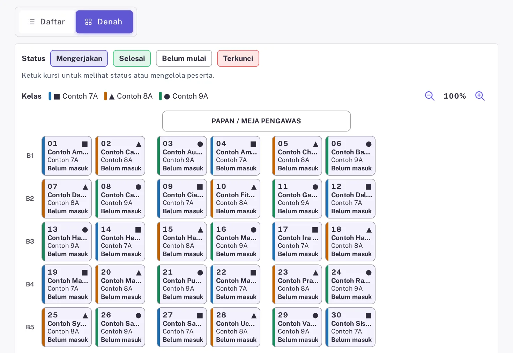Select seat 19 card in row B4
Image resolution: width=513 pixels, height=353 pixels.
(67, 284)
